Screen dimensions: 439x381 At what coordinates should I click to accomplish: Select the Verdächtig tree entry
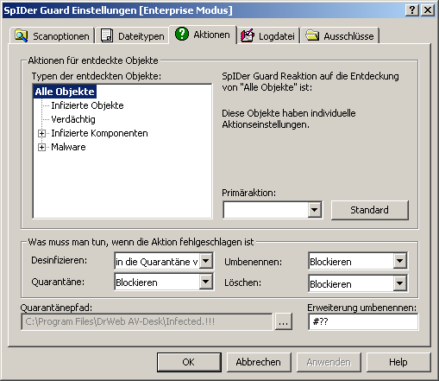point(73,119)
